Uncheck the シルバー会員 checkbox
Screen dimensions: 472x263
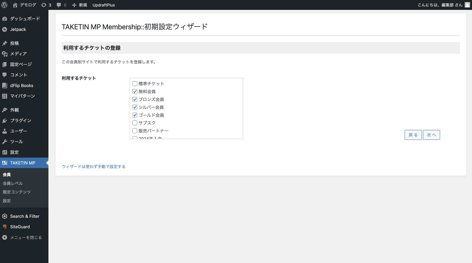135,107
